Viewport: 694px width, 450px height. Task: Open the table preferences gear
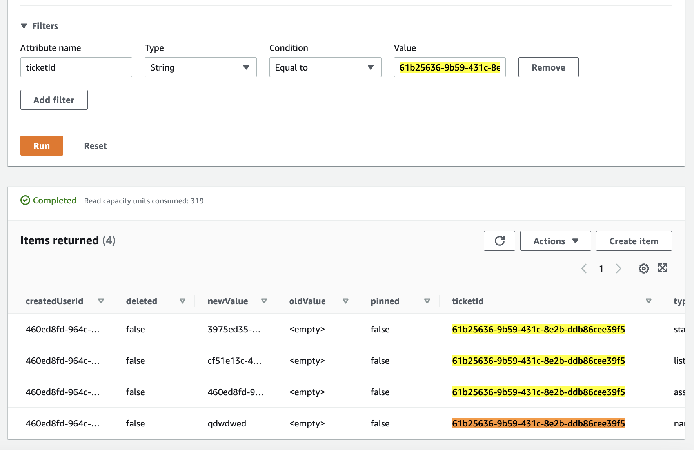coord(643,268)
